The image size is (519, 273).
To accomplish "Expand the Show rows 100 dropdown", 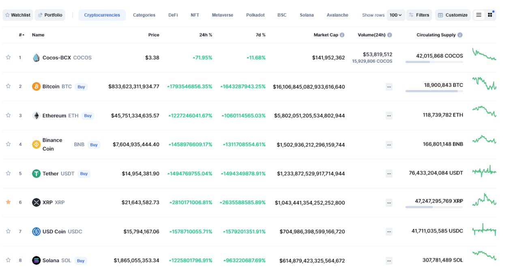I will pyautogui.click(x=396, y=15).
